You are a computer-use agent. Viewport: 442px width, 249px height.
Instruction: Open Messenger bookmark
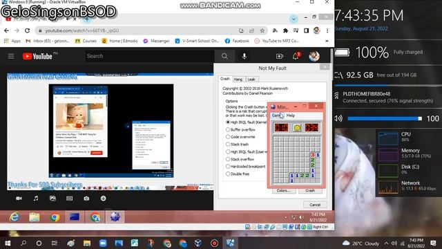pyautogui.click(x=157, y=41)
